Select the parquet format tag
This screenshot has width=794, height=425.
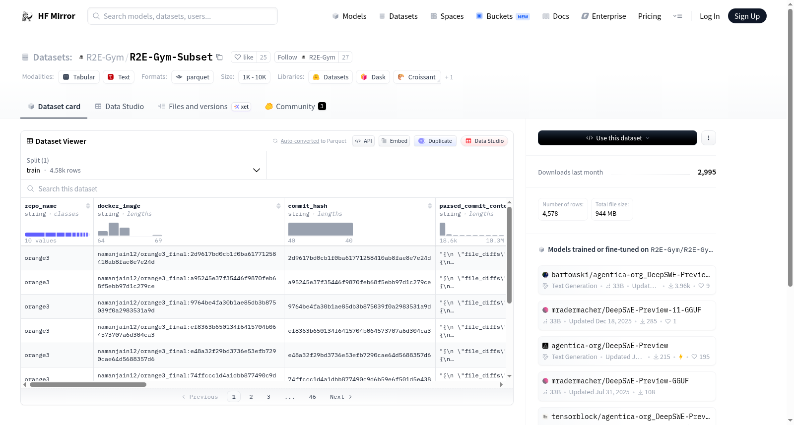pyautogui.click(x=193, y=77)
